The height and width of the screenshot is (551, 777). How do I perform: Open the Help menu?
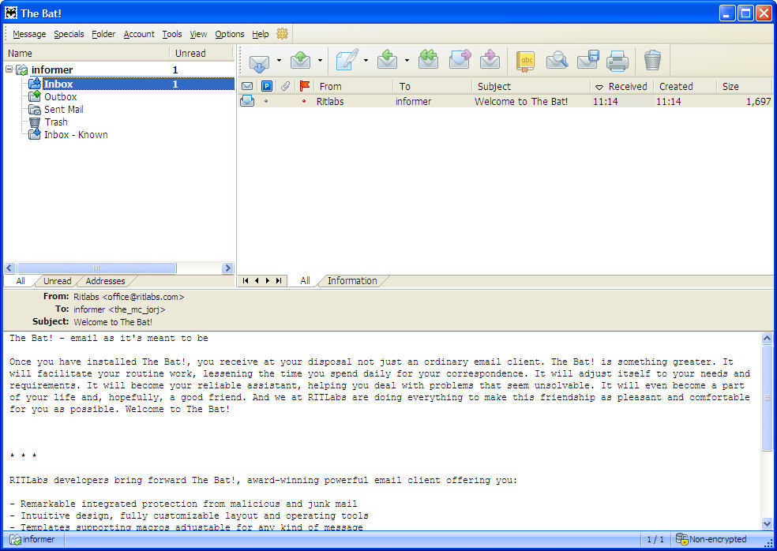coord(260,34)
